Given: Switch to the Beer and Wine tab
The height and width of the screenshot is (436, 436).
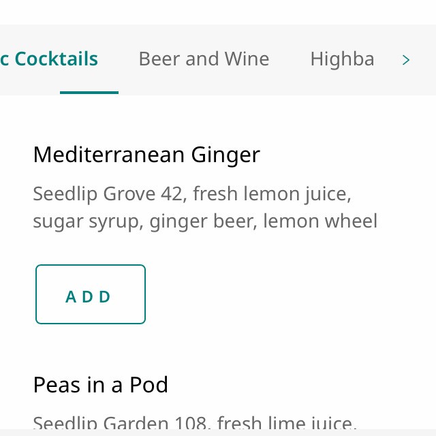Looking at the screenshot, I should 204,59.
